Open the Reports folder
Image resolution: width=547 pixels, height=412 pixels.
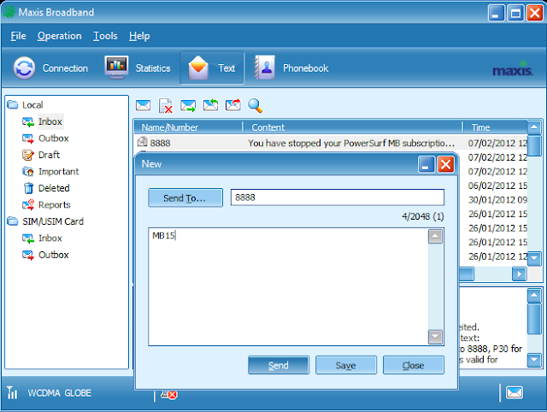[x=54, y=205]
